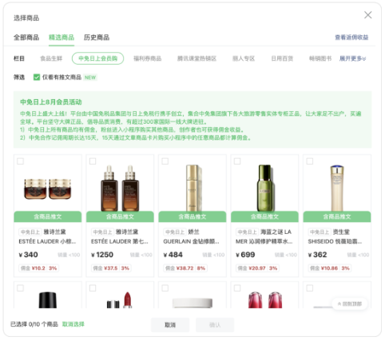The height and width of the screenshot is (341, 385).
Task: Click the 已选择 0/10 个商品 counter
Action: (x=34, y=324)
